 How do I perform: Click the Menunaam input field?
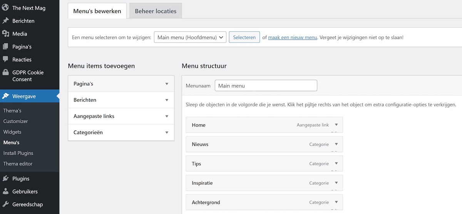click(x=266, y=85)
